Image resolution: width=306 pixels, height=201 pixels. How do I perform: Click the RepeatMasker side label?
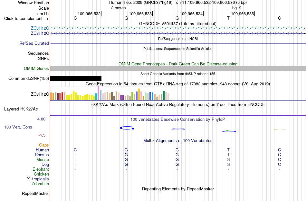(x=35, y=193)
